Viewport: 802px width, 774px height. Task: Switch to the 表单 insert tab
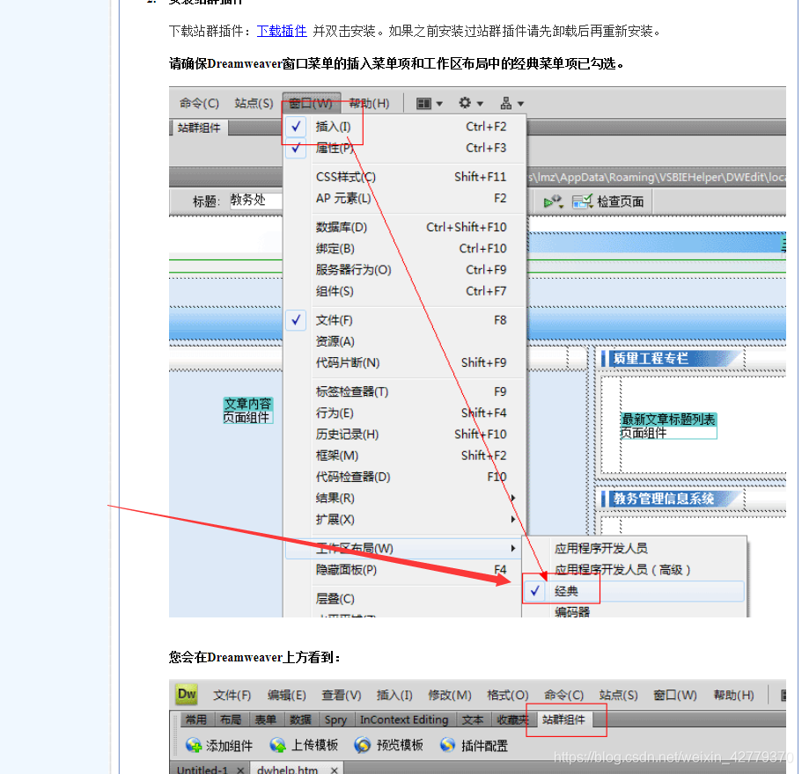[x=266, y=719]
